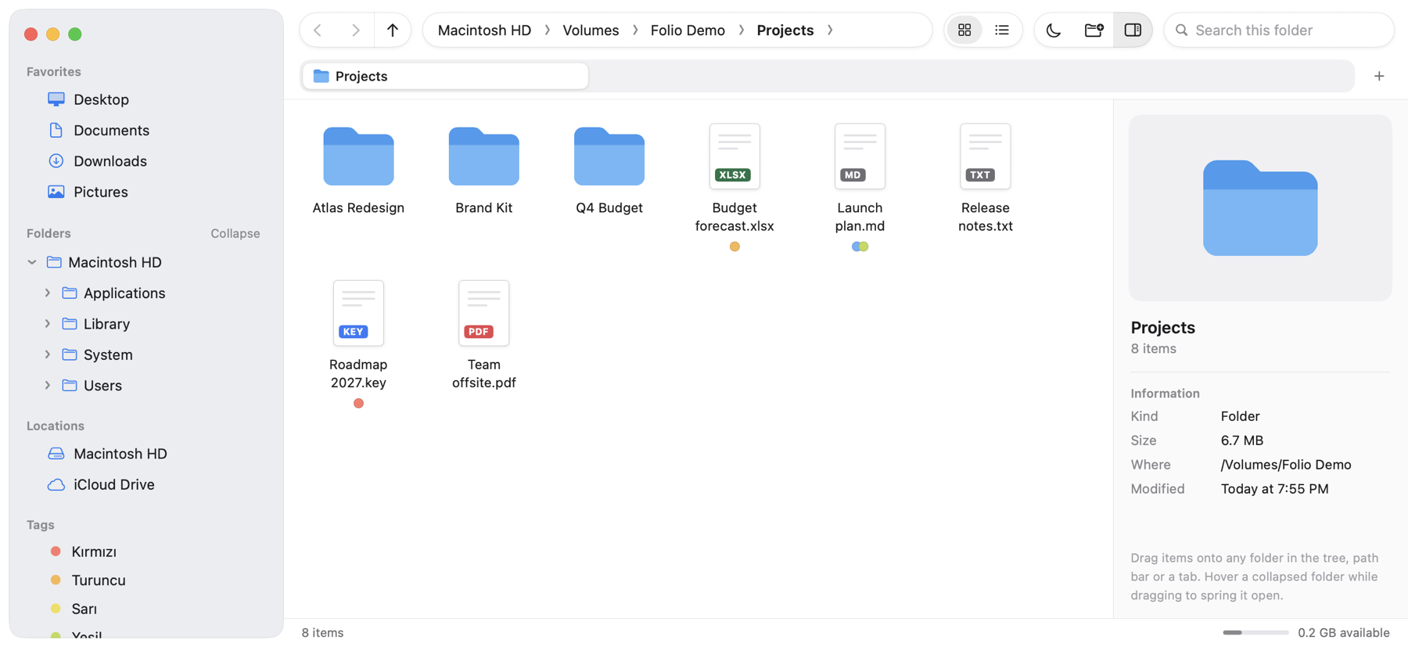This screenshot has width=1408, height=647.
Task: Expand the Applications folder in the tree
Action: tap(48, 293)
